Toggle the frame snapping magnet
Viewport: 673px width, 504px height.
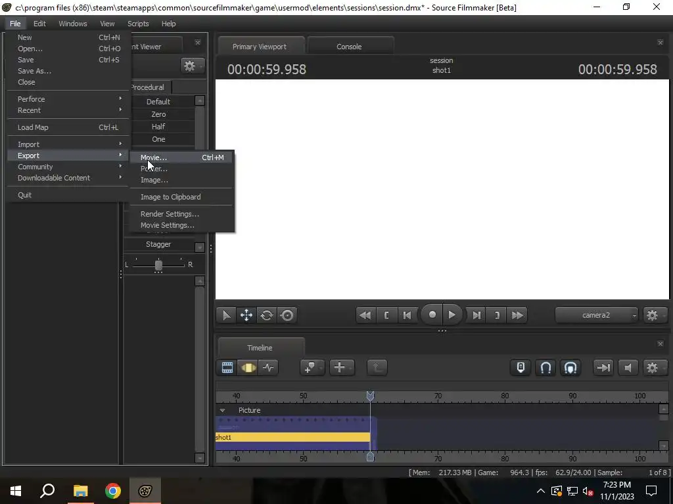pyautogui.click(x=570, y=367)
